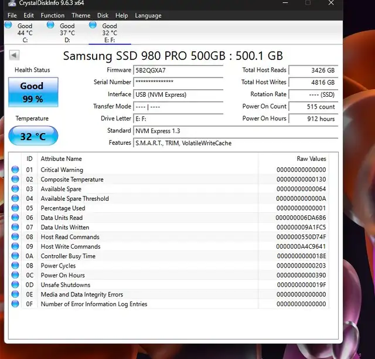
Task: Click status orb of Host Write Commands row
Action: coord(15,246)
